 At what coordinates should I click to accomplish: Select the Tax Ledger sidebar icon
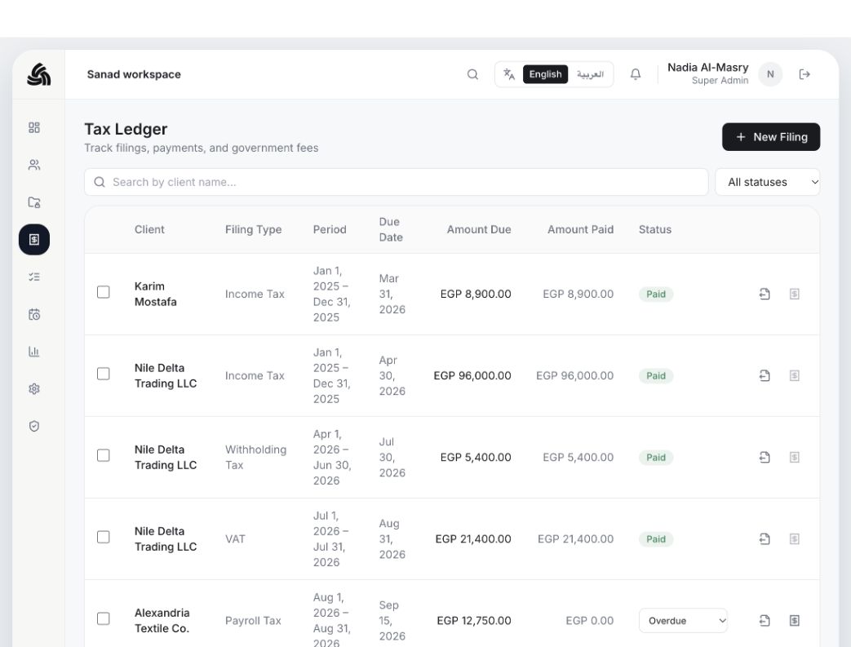(34, 239)
